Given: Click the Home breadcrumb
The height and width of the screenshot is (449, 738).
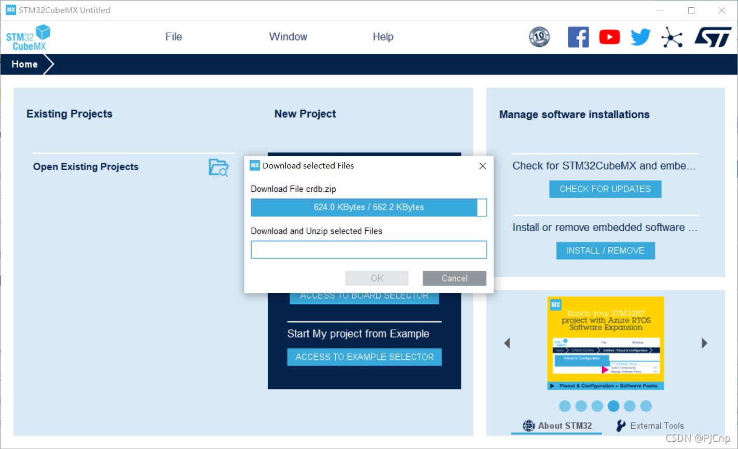Looking at the screenshot, I should pos(25,64).
